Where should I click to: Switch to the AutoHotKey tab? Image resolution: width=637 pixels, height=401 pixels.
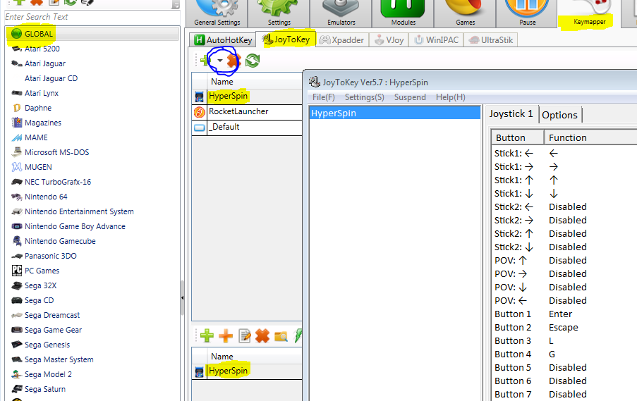(223, 39)
